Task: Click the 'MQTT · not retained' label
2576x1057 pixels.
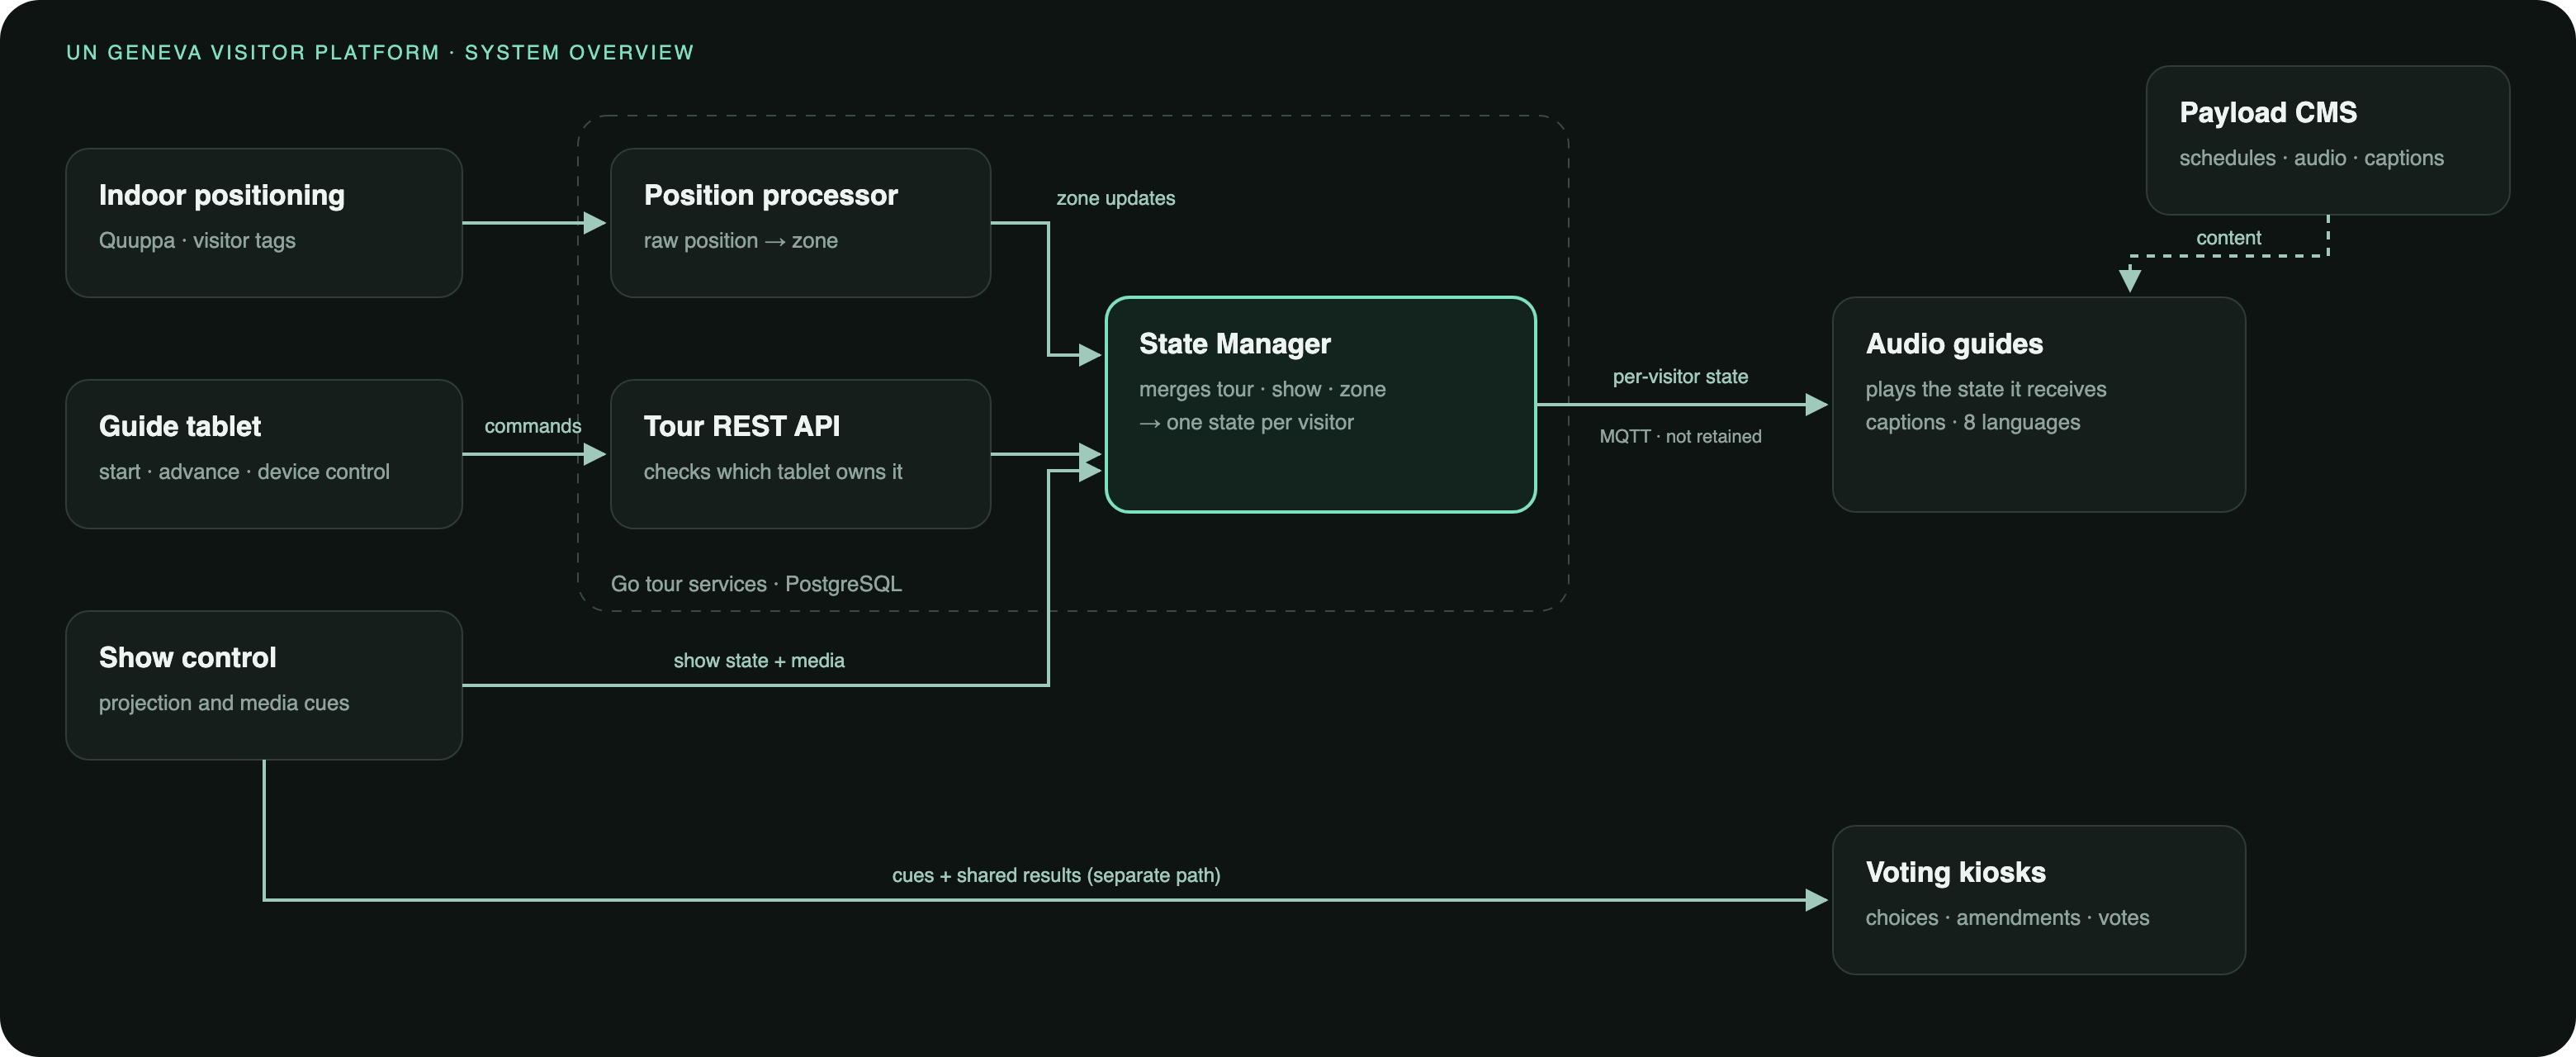Action: [x=1680, y=436]
